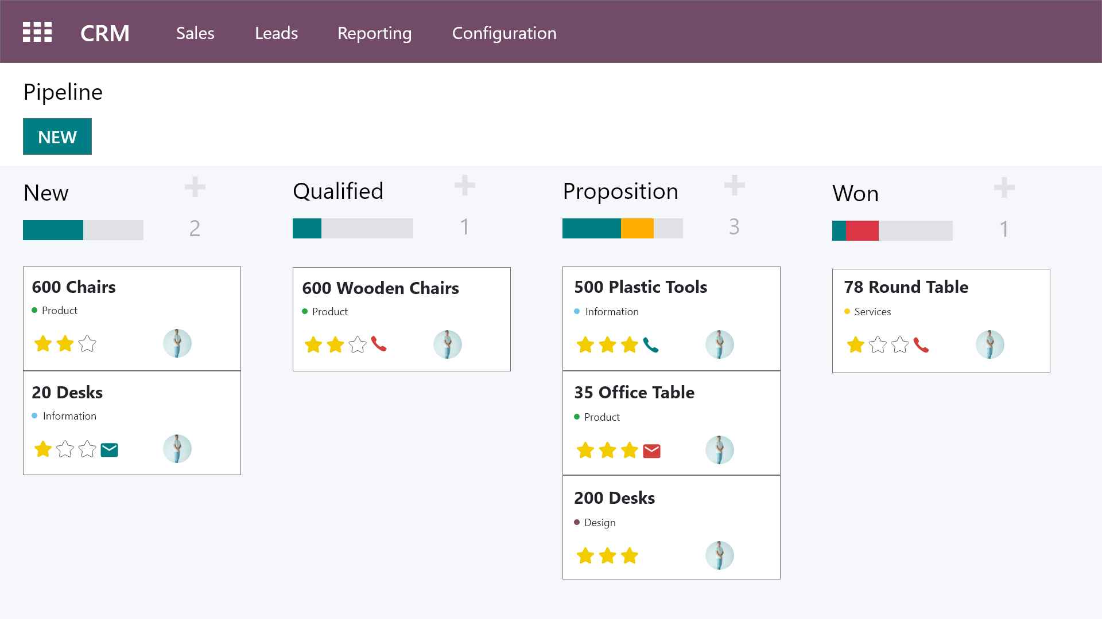Viewport: 1102px width, 619px height.
Task: Click the plus icon in the Proposition column
Action: [x=734, y=186]
